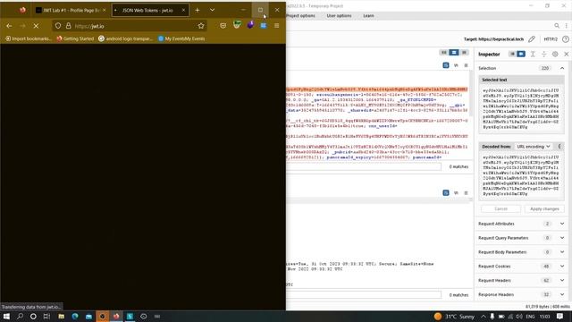Open the purple extension icon in Firefox
The width and height of the screenshot is (572, 322).
pyautogui.click(x=250, y=25)
